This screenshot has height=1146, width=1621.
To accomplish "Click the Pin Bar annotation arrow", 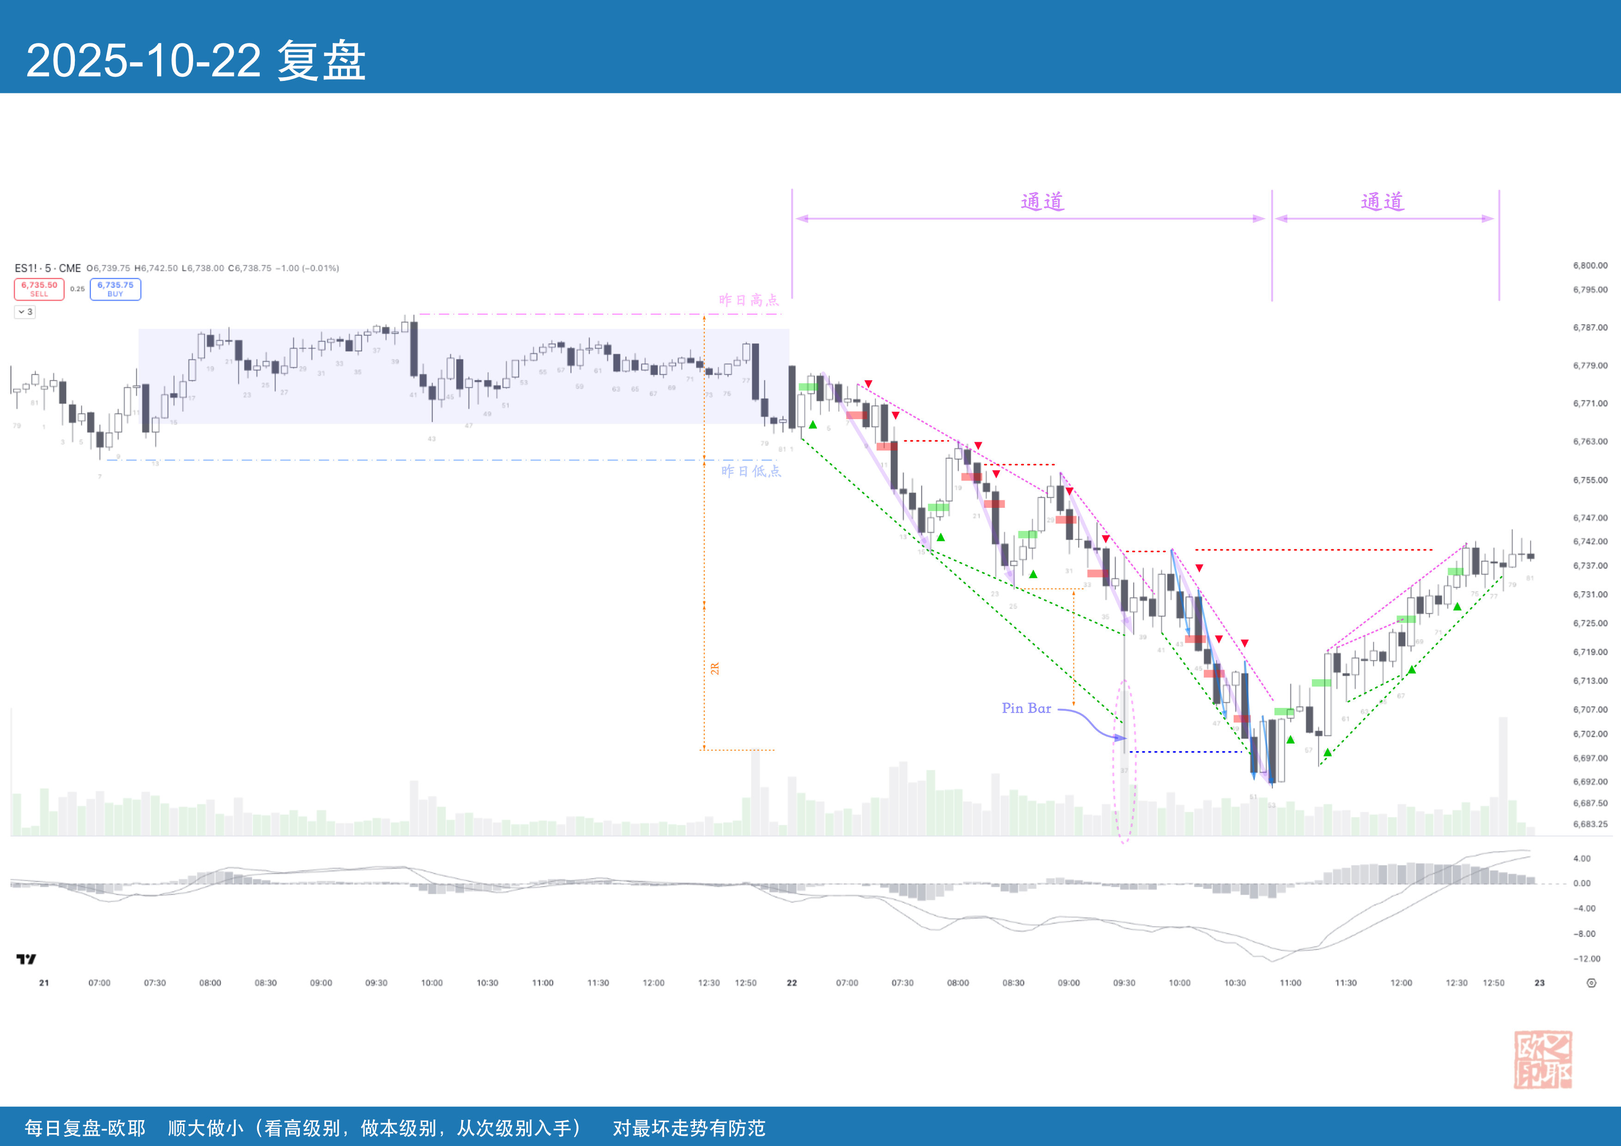I will (1093, 725).
